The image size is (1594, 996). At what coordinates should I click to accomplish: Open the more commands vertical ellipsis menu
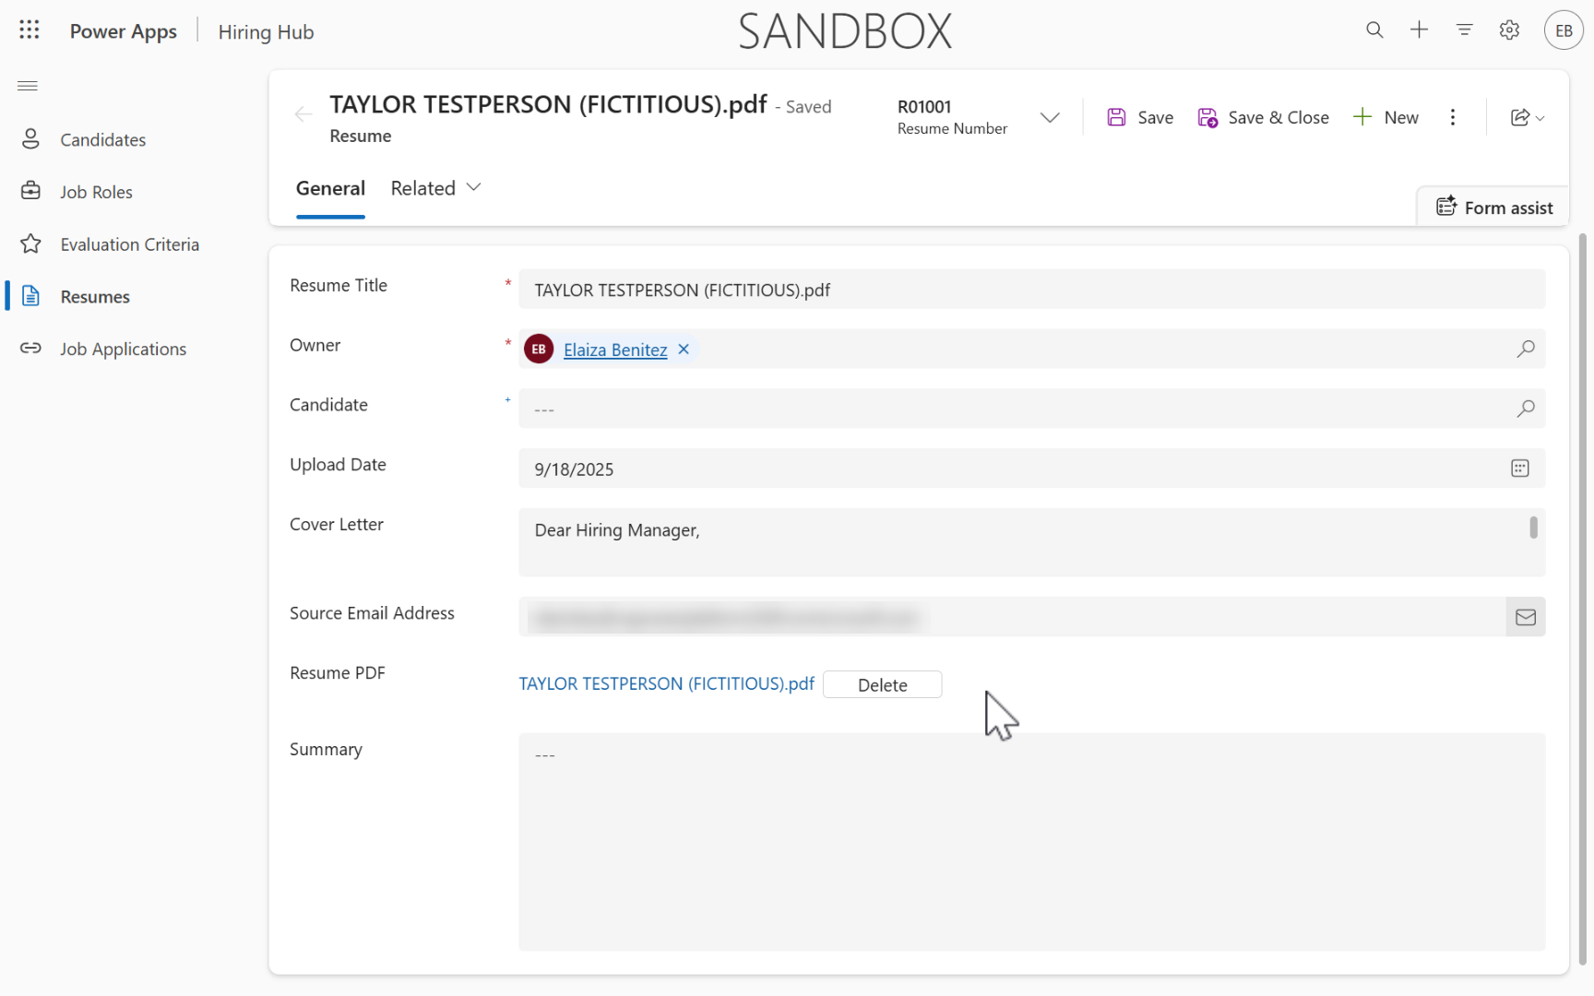(x=1453, y=117)
